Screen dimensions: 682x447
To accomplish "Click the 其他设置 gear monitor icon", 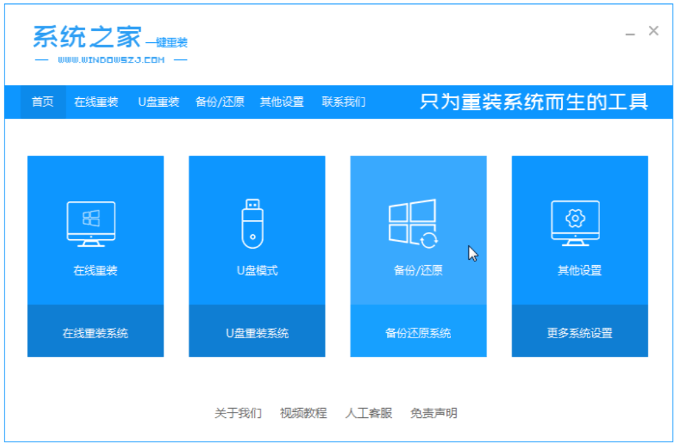I will point(575,223).
